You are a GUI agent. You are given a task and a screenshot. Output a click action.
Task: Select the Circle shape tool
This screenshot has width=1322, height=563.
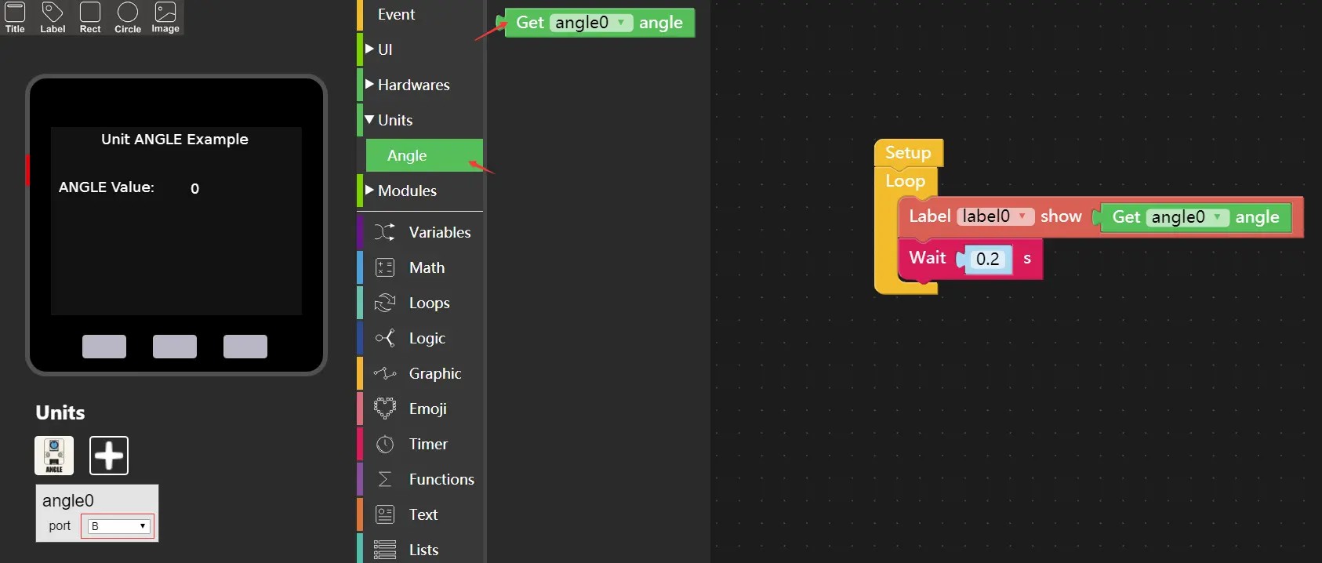pos(128,17)
